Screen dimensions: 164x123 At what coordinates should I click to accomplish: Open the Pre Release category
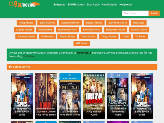[47, 37]
